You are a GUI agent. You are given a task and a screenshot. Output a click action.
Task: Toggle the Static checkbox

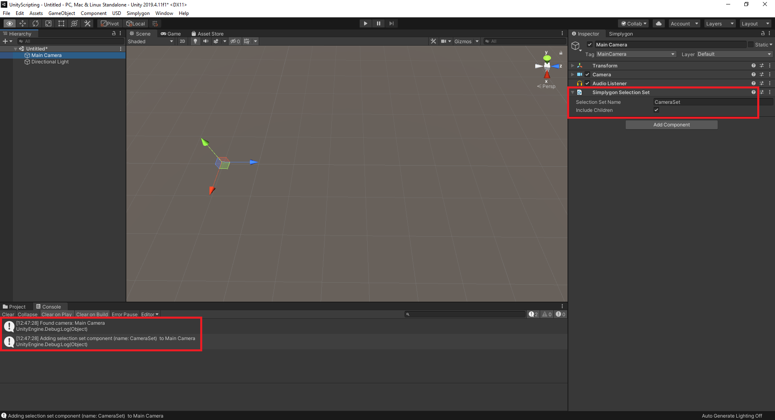click(751, 44)
